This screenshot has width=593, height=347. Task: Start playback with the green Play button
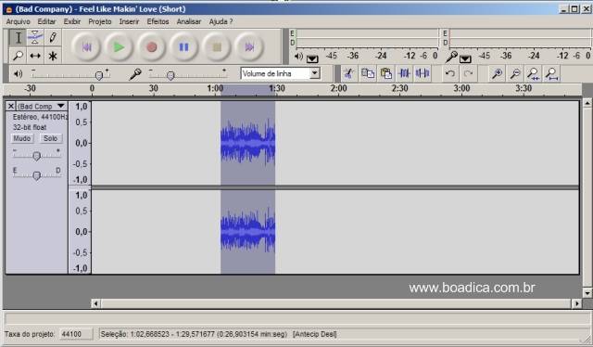(x=119, y=47)
